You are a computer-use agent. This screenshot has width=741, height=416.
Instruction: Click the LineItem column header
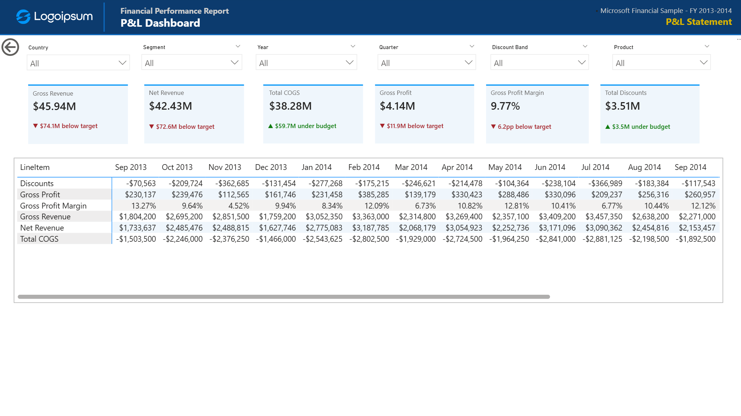tap(35, 167)
